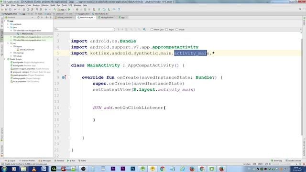
Task: Click the Copy icon in toolbar
Action: tap(28, 10)
